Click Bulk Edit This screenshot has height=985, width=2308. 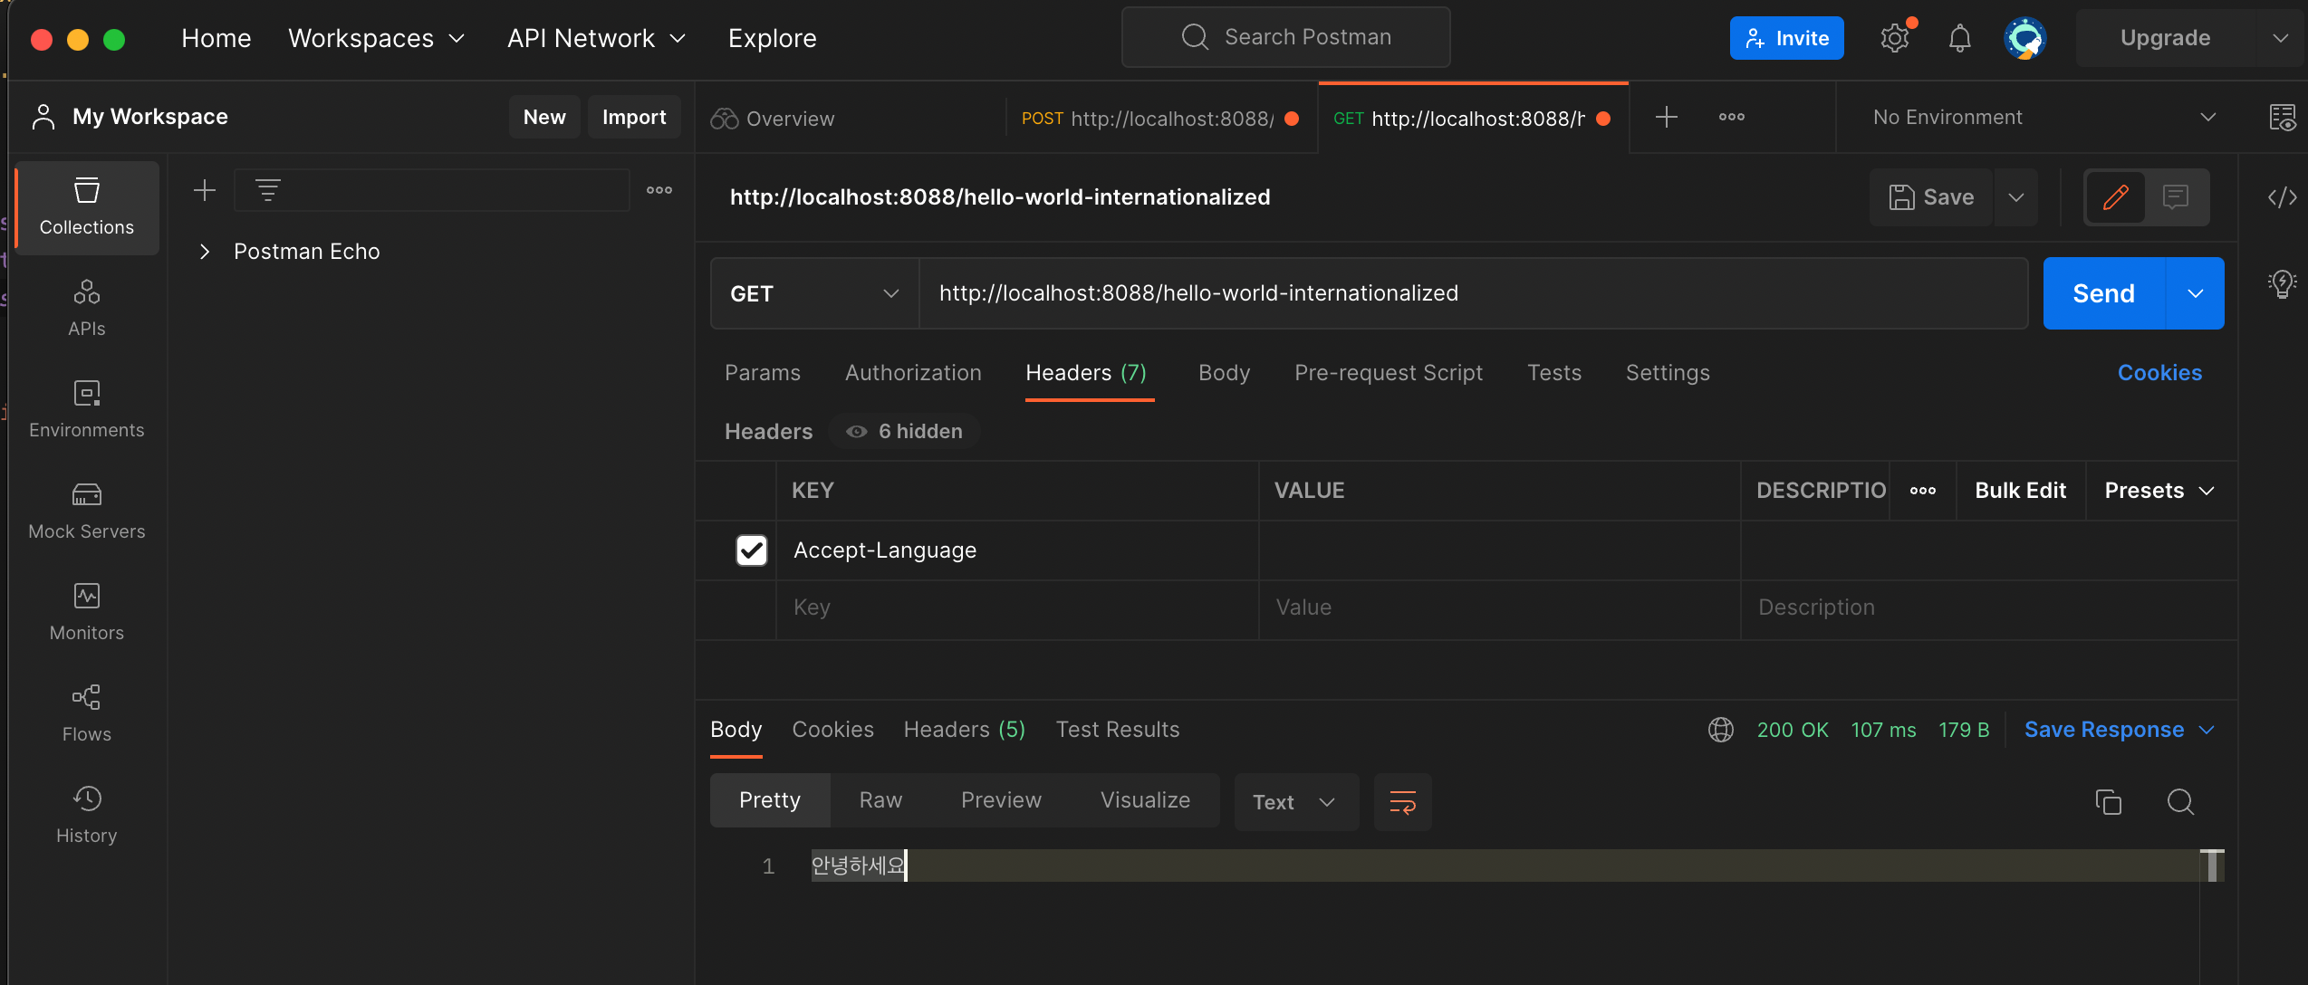tap(2020, 491)
